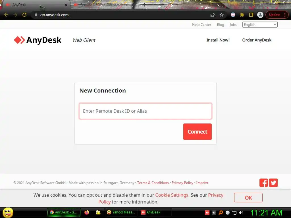The height and width of the screenshot is (218, 291).
Task: Click the AnyDesk logo
Action: click(38, 40)
